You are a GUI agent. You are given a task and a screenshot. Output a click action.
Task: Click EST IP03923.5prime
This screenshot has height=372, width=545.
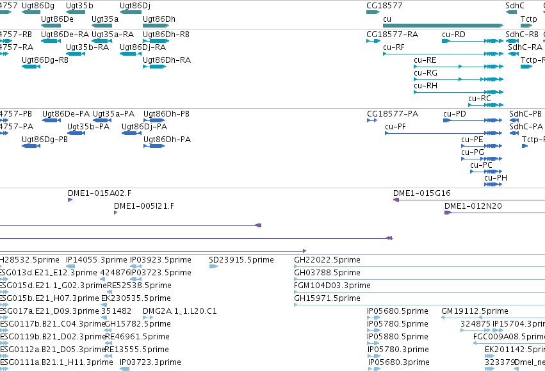click(136, 266)
